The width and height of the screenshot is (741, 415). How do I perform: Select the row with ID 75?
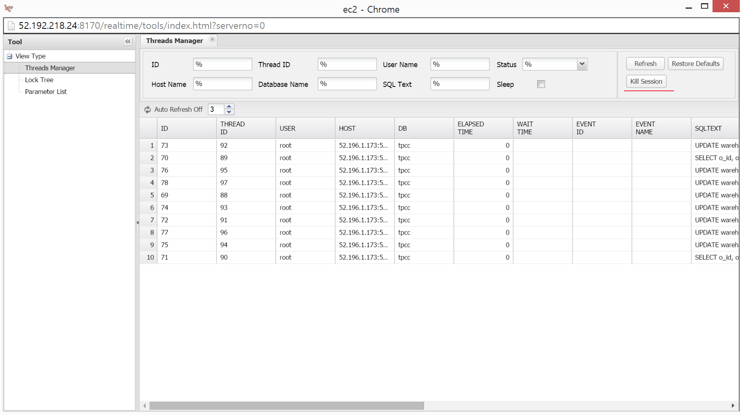[439, 245]
